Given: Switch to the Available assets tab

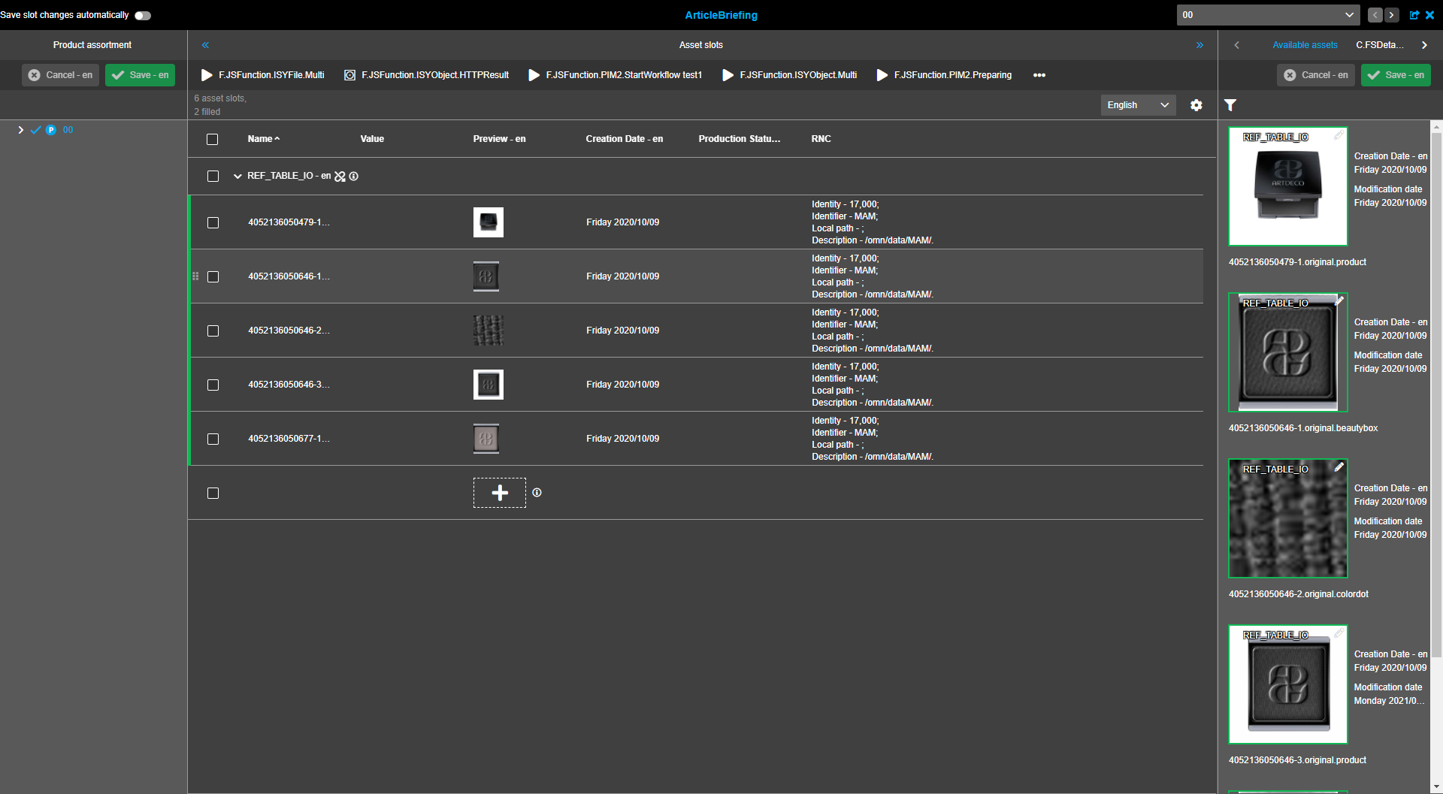Looking at the screenshot, I should [1305, 45].
